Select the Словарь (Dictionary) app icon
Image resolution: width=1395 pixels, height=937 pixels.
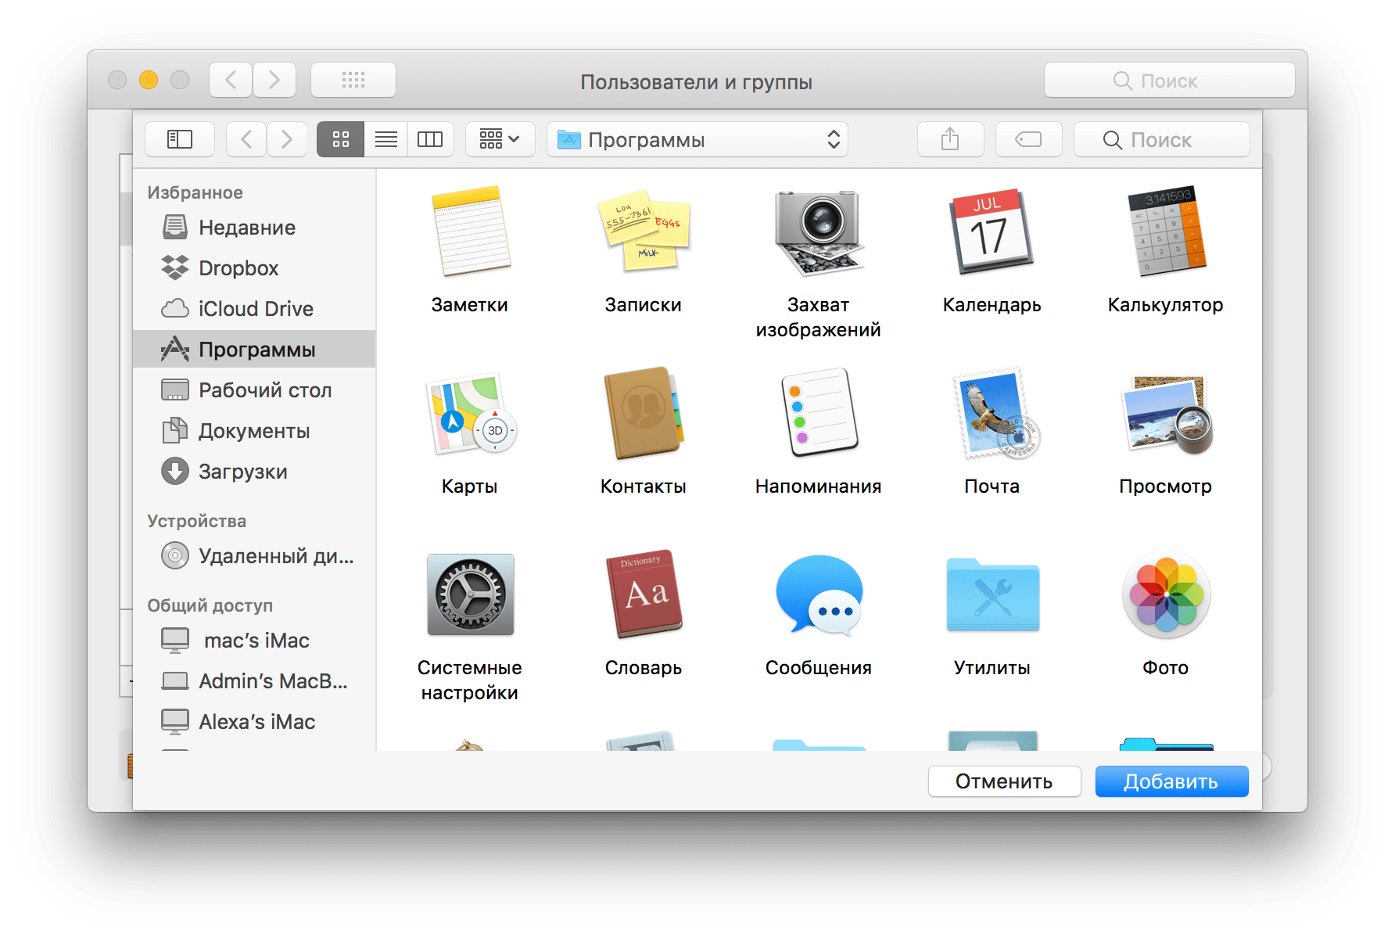point(644,594)
